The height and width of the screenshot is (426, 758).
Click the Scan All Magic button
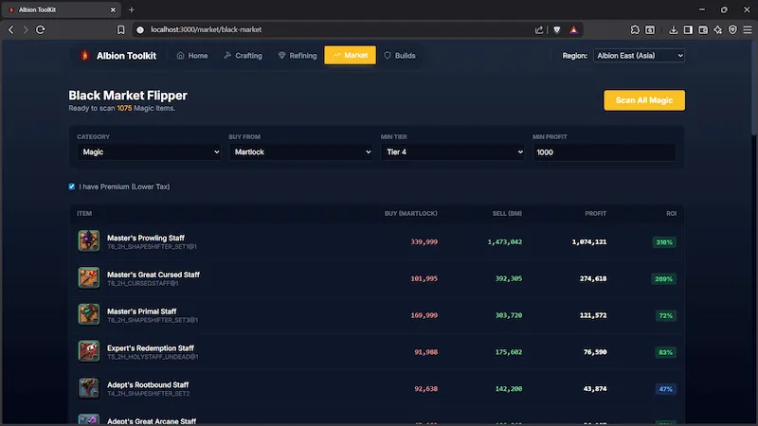tap(644, 100)
